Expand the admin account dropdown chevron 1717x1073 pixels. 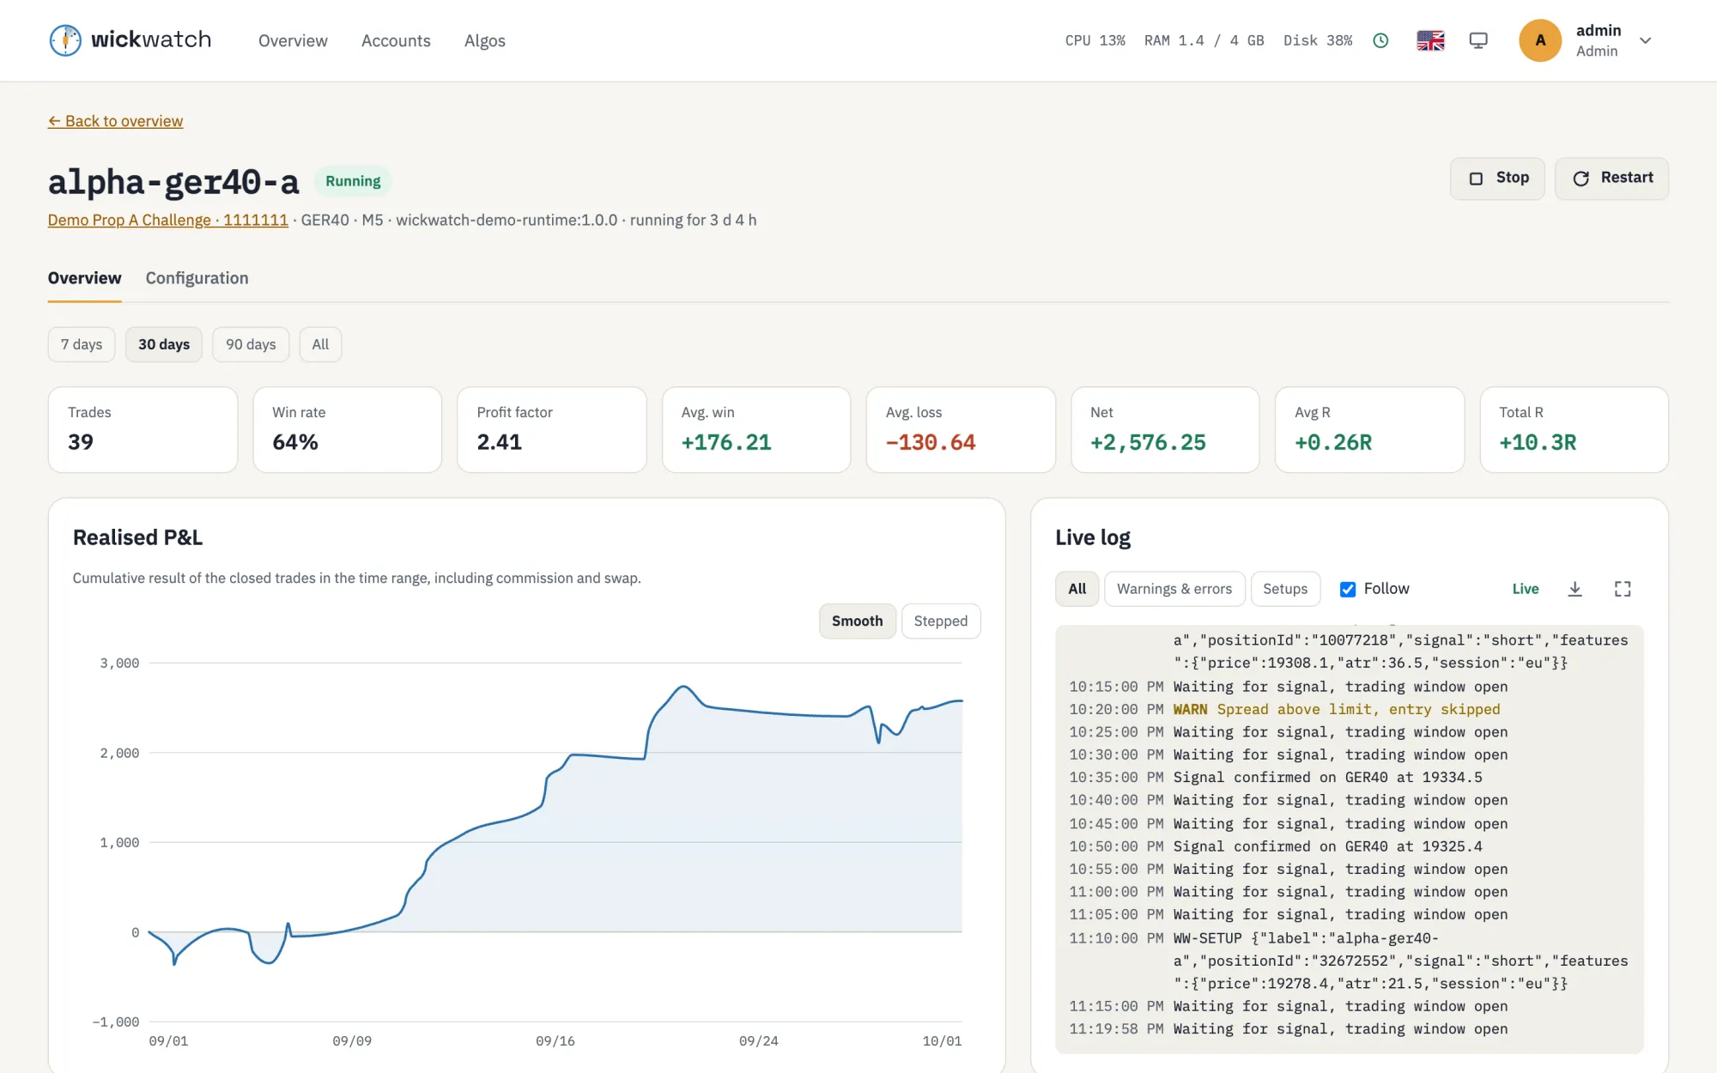coord(1646,40)
